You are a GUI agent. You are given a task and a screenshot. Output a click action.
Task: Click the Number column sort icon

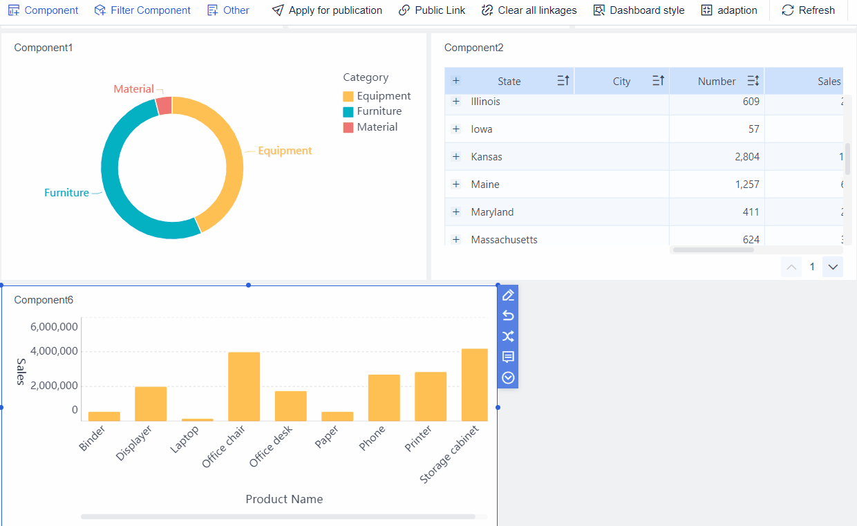(x=753, y=81)
